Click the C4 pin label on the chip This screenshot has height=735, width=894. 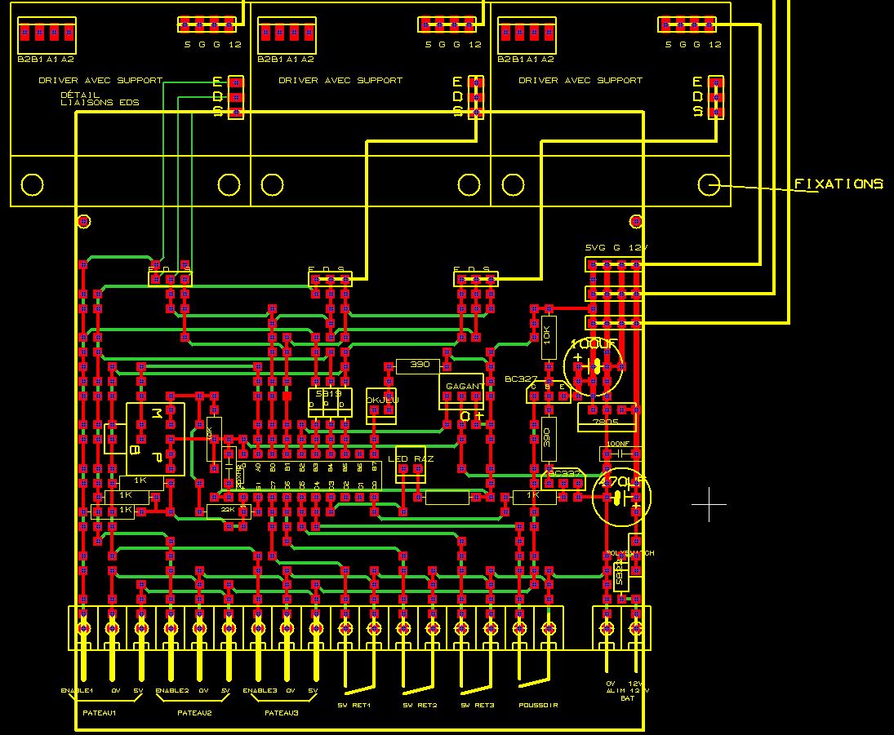317,485
